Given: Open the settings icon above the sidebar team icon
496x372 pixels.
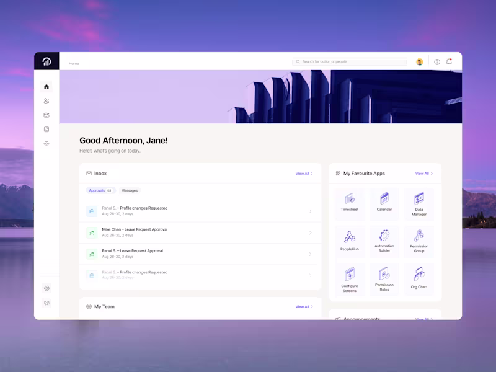Looking at the screenshot, I should 47,288.
